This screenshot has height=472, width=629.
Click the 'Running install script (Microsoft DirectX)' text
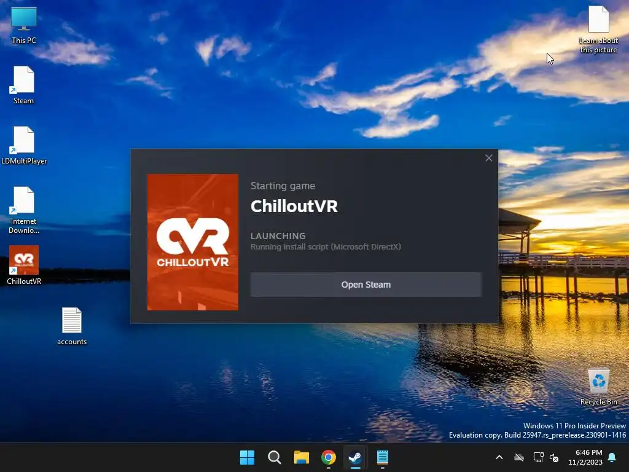click(326, 247)
